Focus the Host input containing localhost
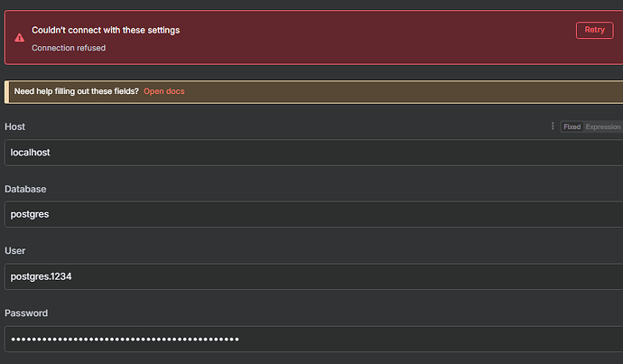Viewport: 623px width, 364px height. point(307,153)
